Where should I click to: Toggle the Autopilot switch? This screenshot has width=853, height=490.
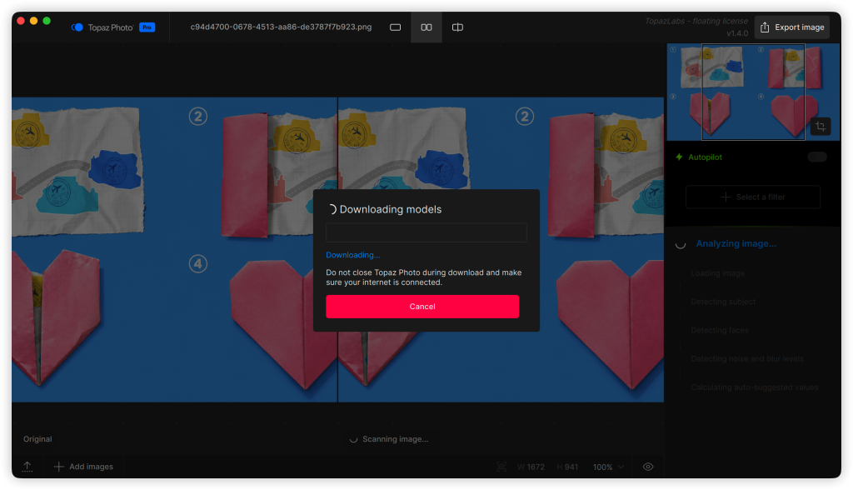point(816,157)
